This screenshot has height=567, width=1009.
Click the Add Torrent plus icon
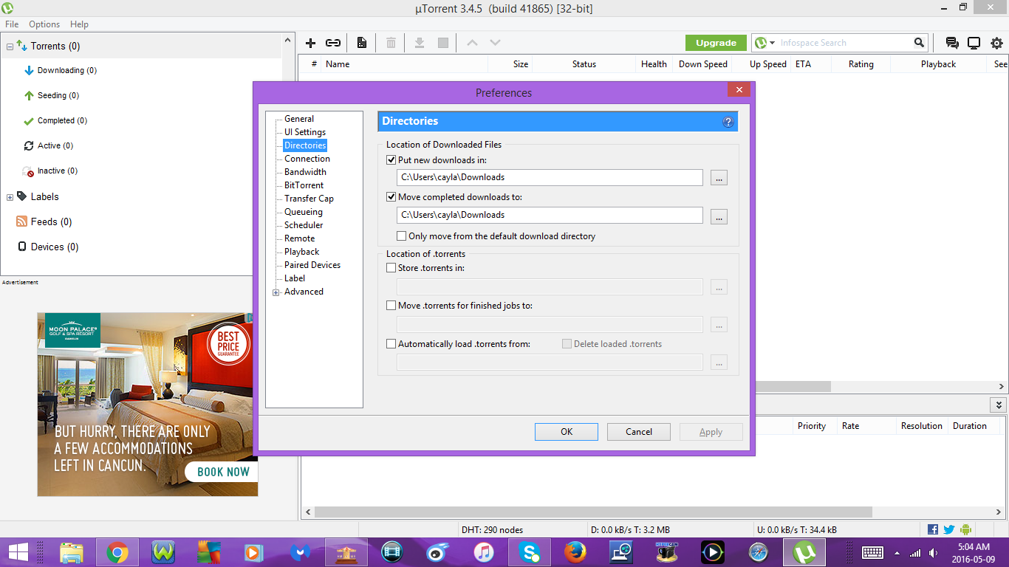click(311, 43)
